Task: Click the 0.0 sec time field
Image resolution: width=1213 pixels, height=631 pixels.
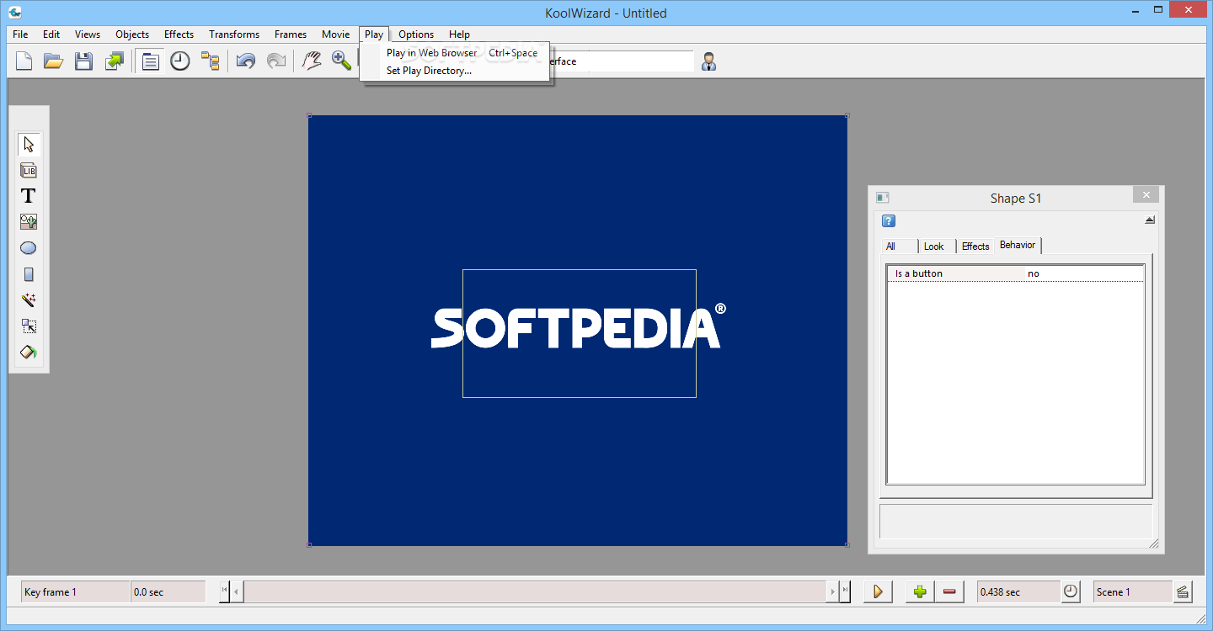Action: click(x=168, y=591)
